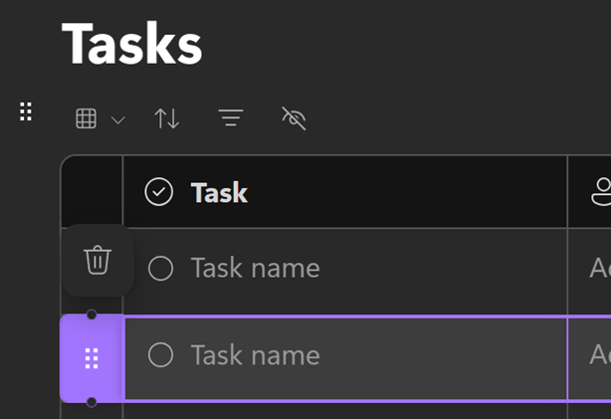Click the bottom dot handle of selected row
Screen dimensions: 611x419
92,402
